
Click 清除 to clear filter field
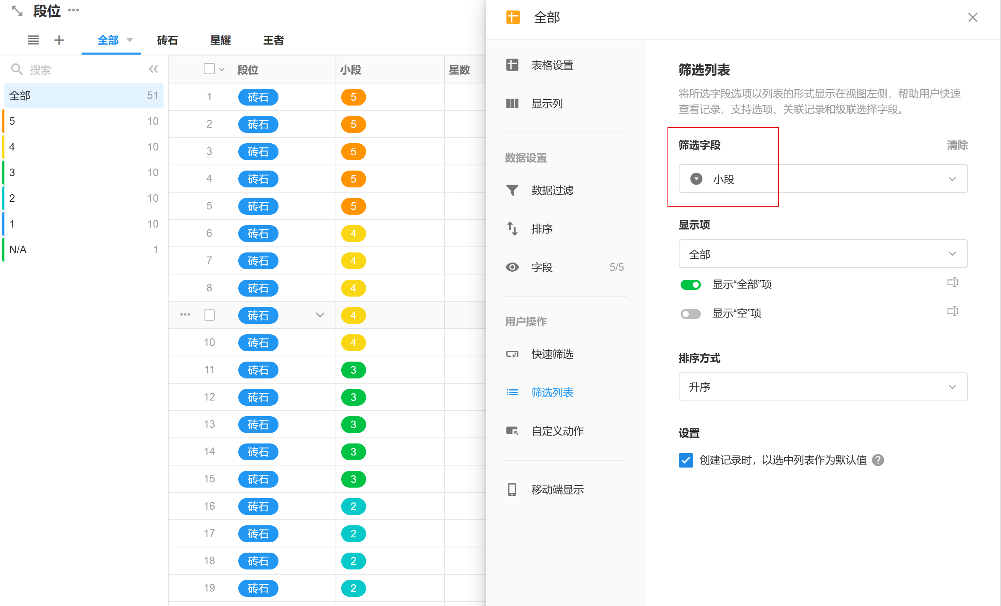pyautogui.click(x=957, y=145)
